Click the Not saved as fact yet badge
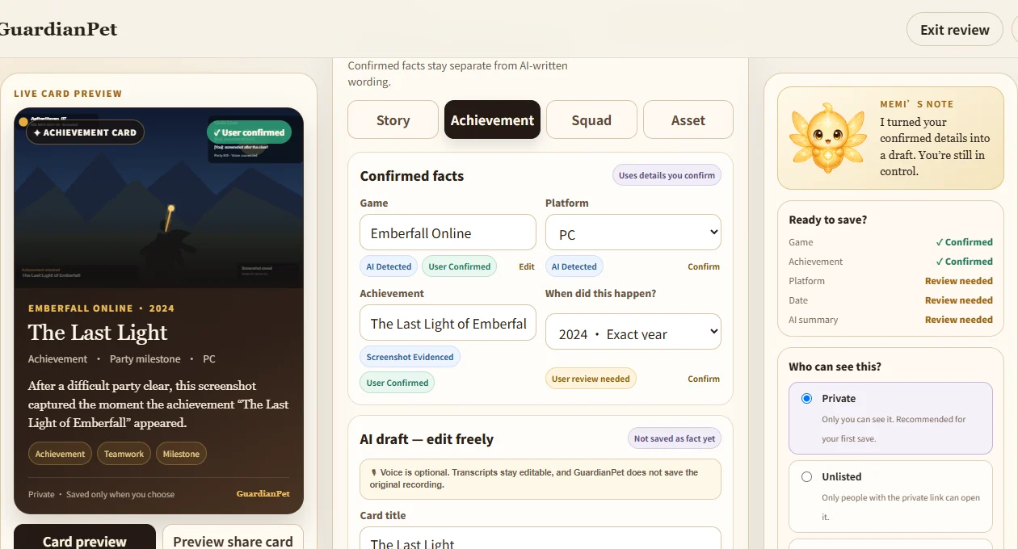 pos(675,438)
